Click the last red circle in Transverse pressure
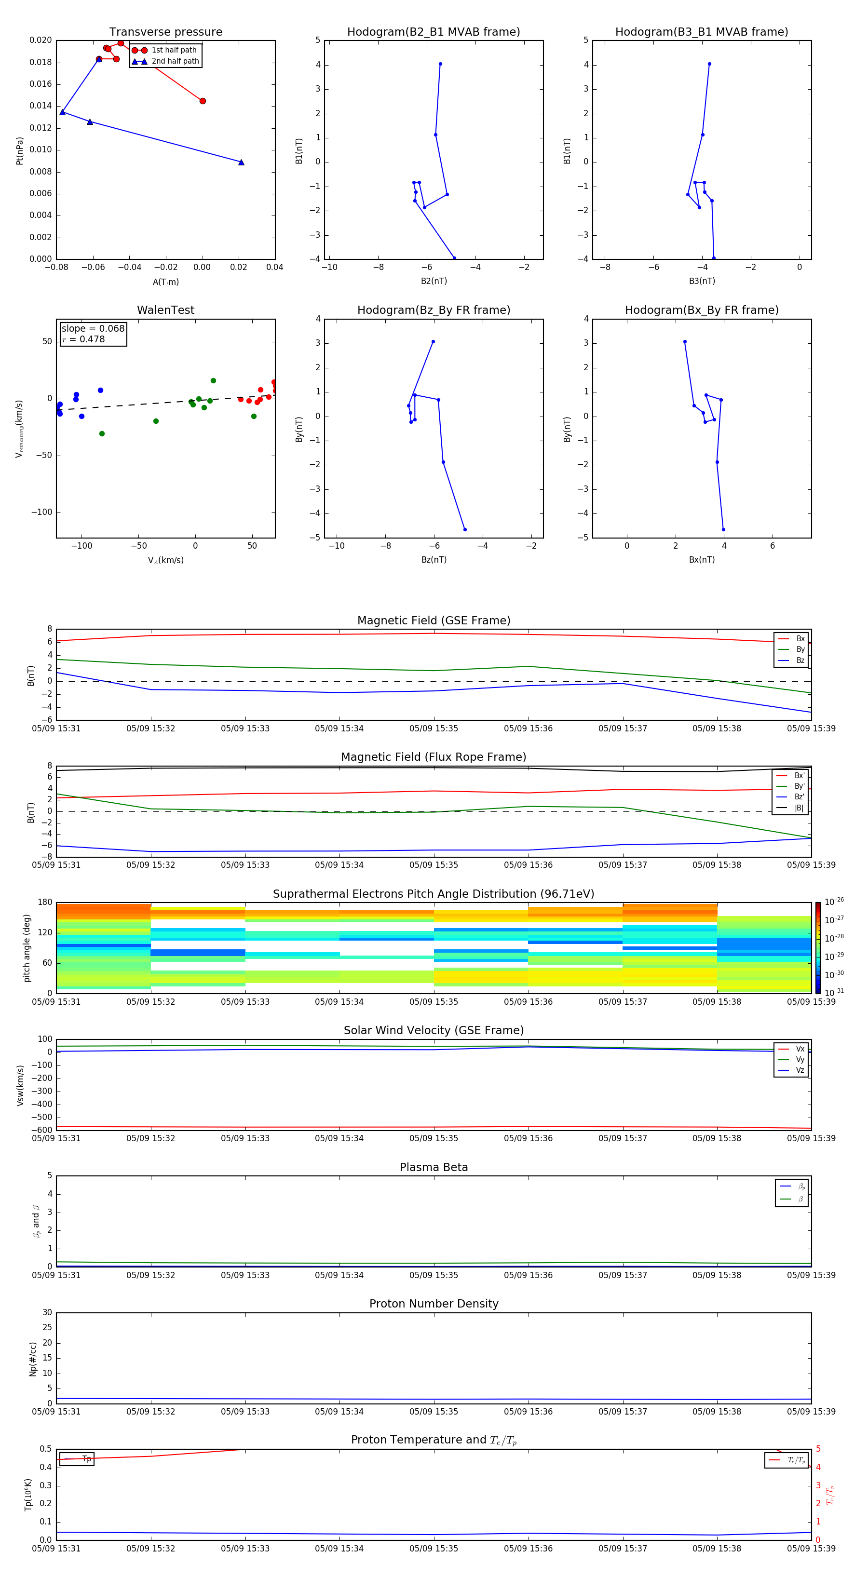Image resolution: width=868 pixels, height=1591 pixels. 203,101
